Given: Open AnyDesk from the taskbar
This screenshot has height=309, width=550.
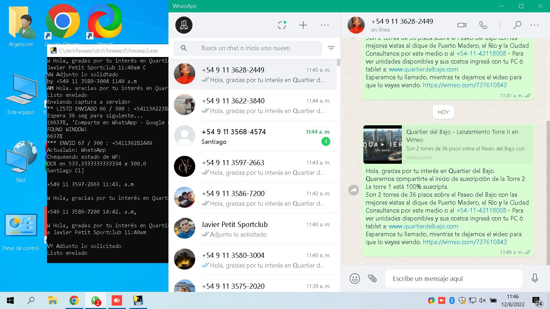Looking at the screenshot, I should (117, 300).
